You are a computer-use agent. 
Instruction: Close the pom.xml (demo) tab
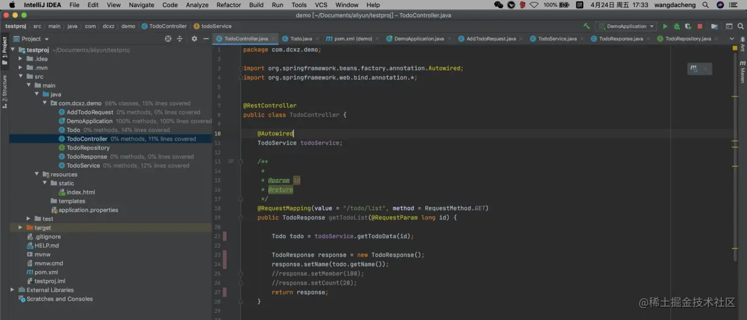pos(377,38)
